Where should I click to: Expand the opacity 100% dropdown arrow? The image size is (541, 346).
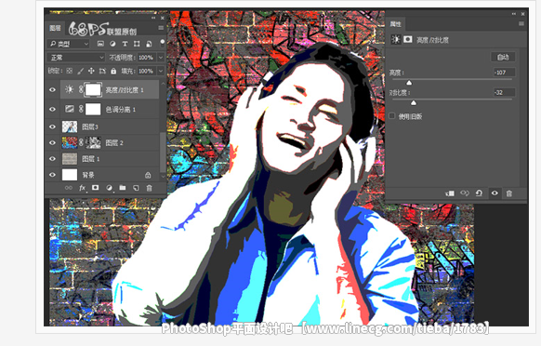161,58
